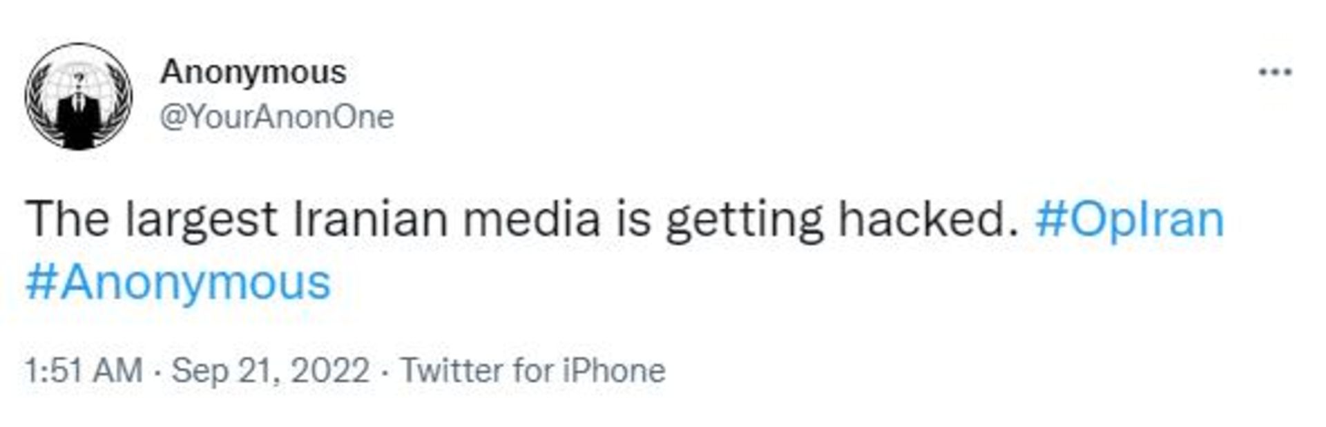Click the suited figure in the avatar
The height and width of the screenshot is (427, 1326).
point(79,119)
